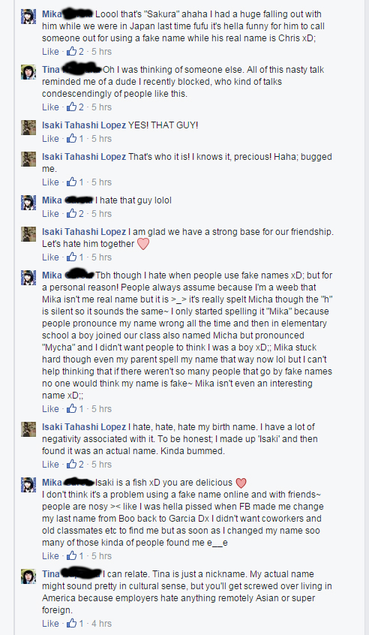Like Isaki's "I knows it, precious" comment
This screenshot has width=369, height=635.
pos(50,182)
